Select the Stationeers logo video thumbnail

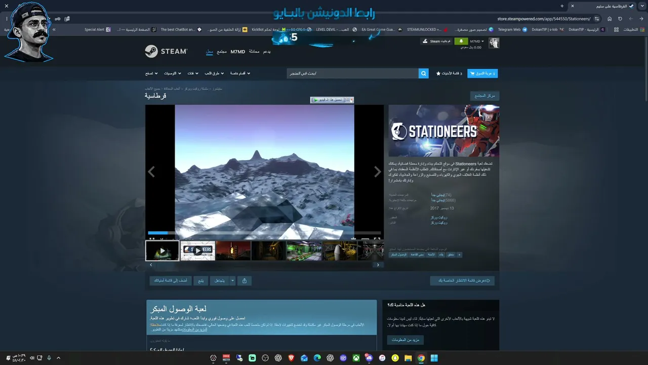pyautogui.click(x=198, y=251)
